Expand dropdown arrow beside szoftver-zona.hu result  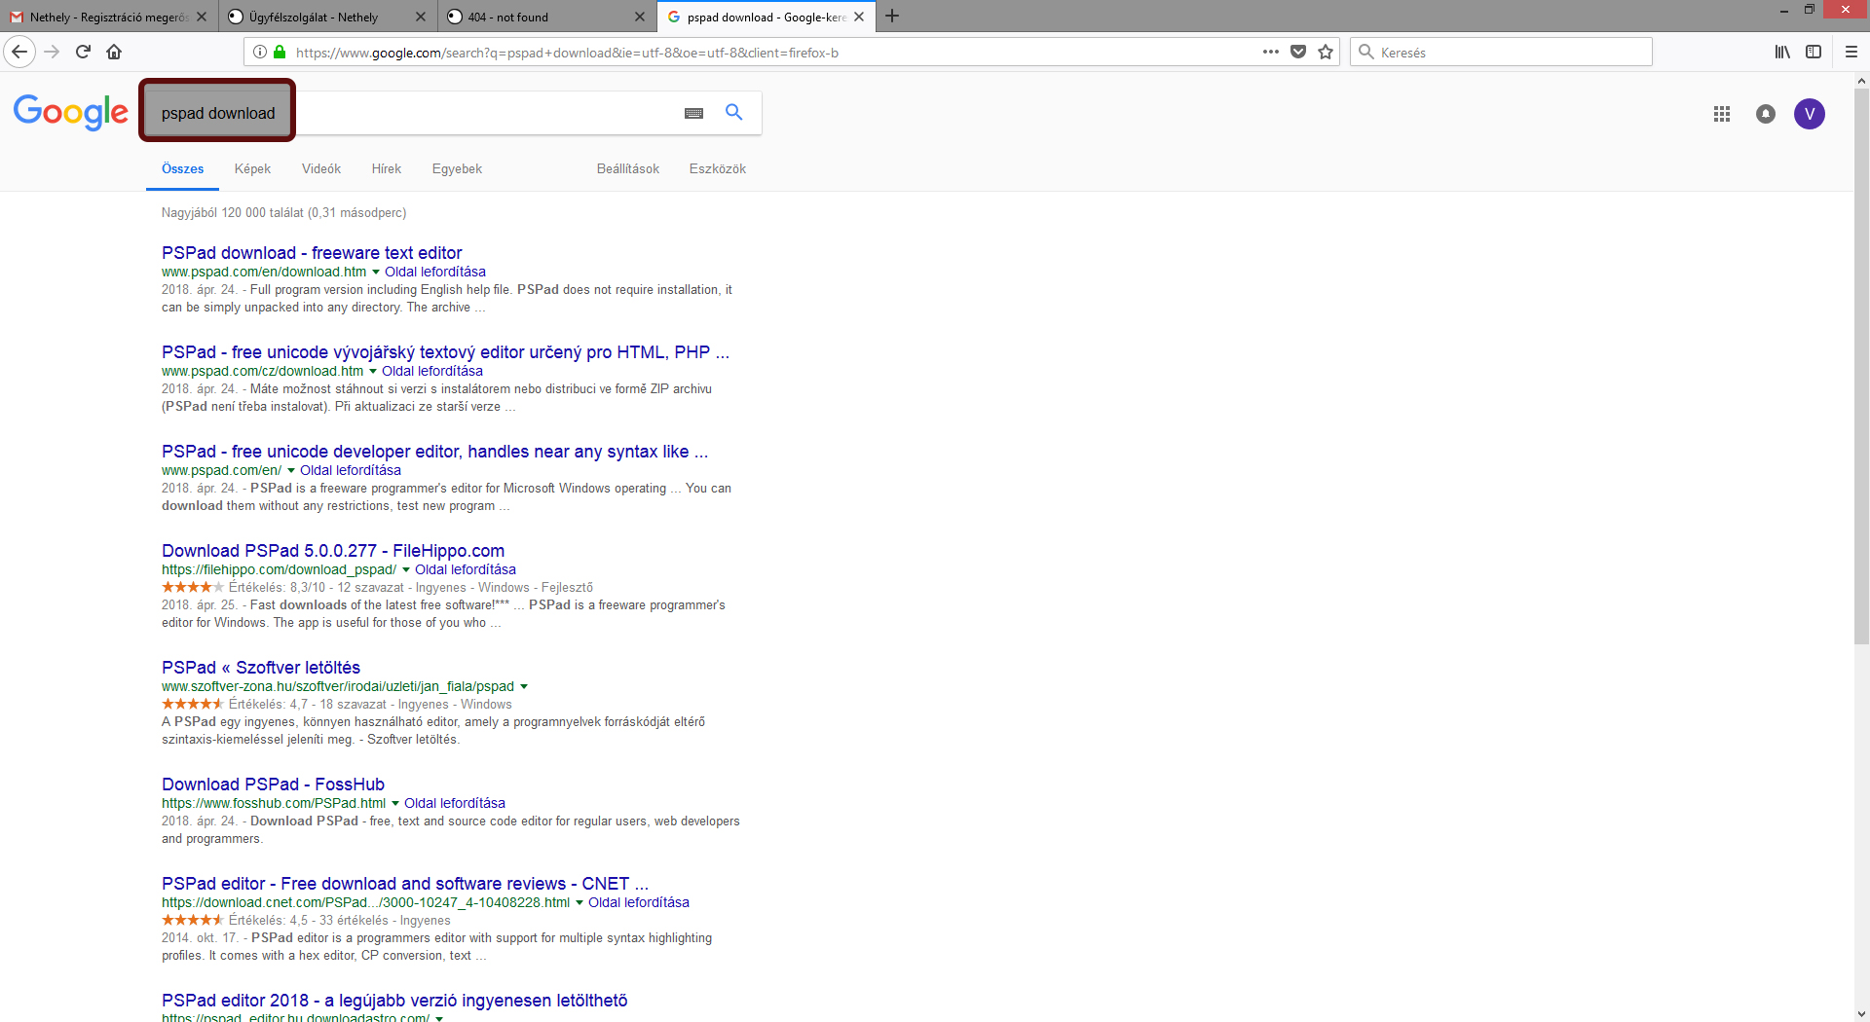(524, 687)
